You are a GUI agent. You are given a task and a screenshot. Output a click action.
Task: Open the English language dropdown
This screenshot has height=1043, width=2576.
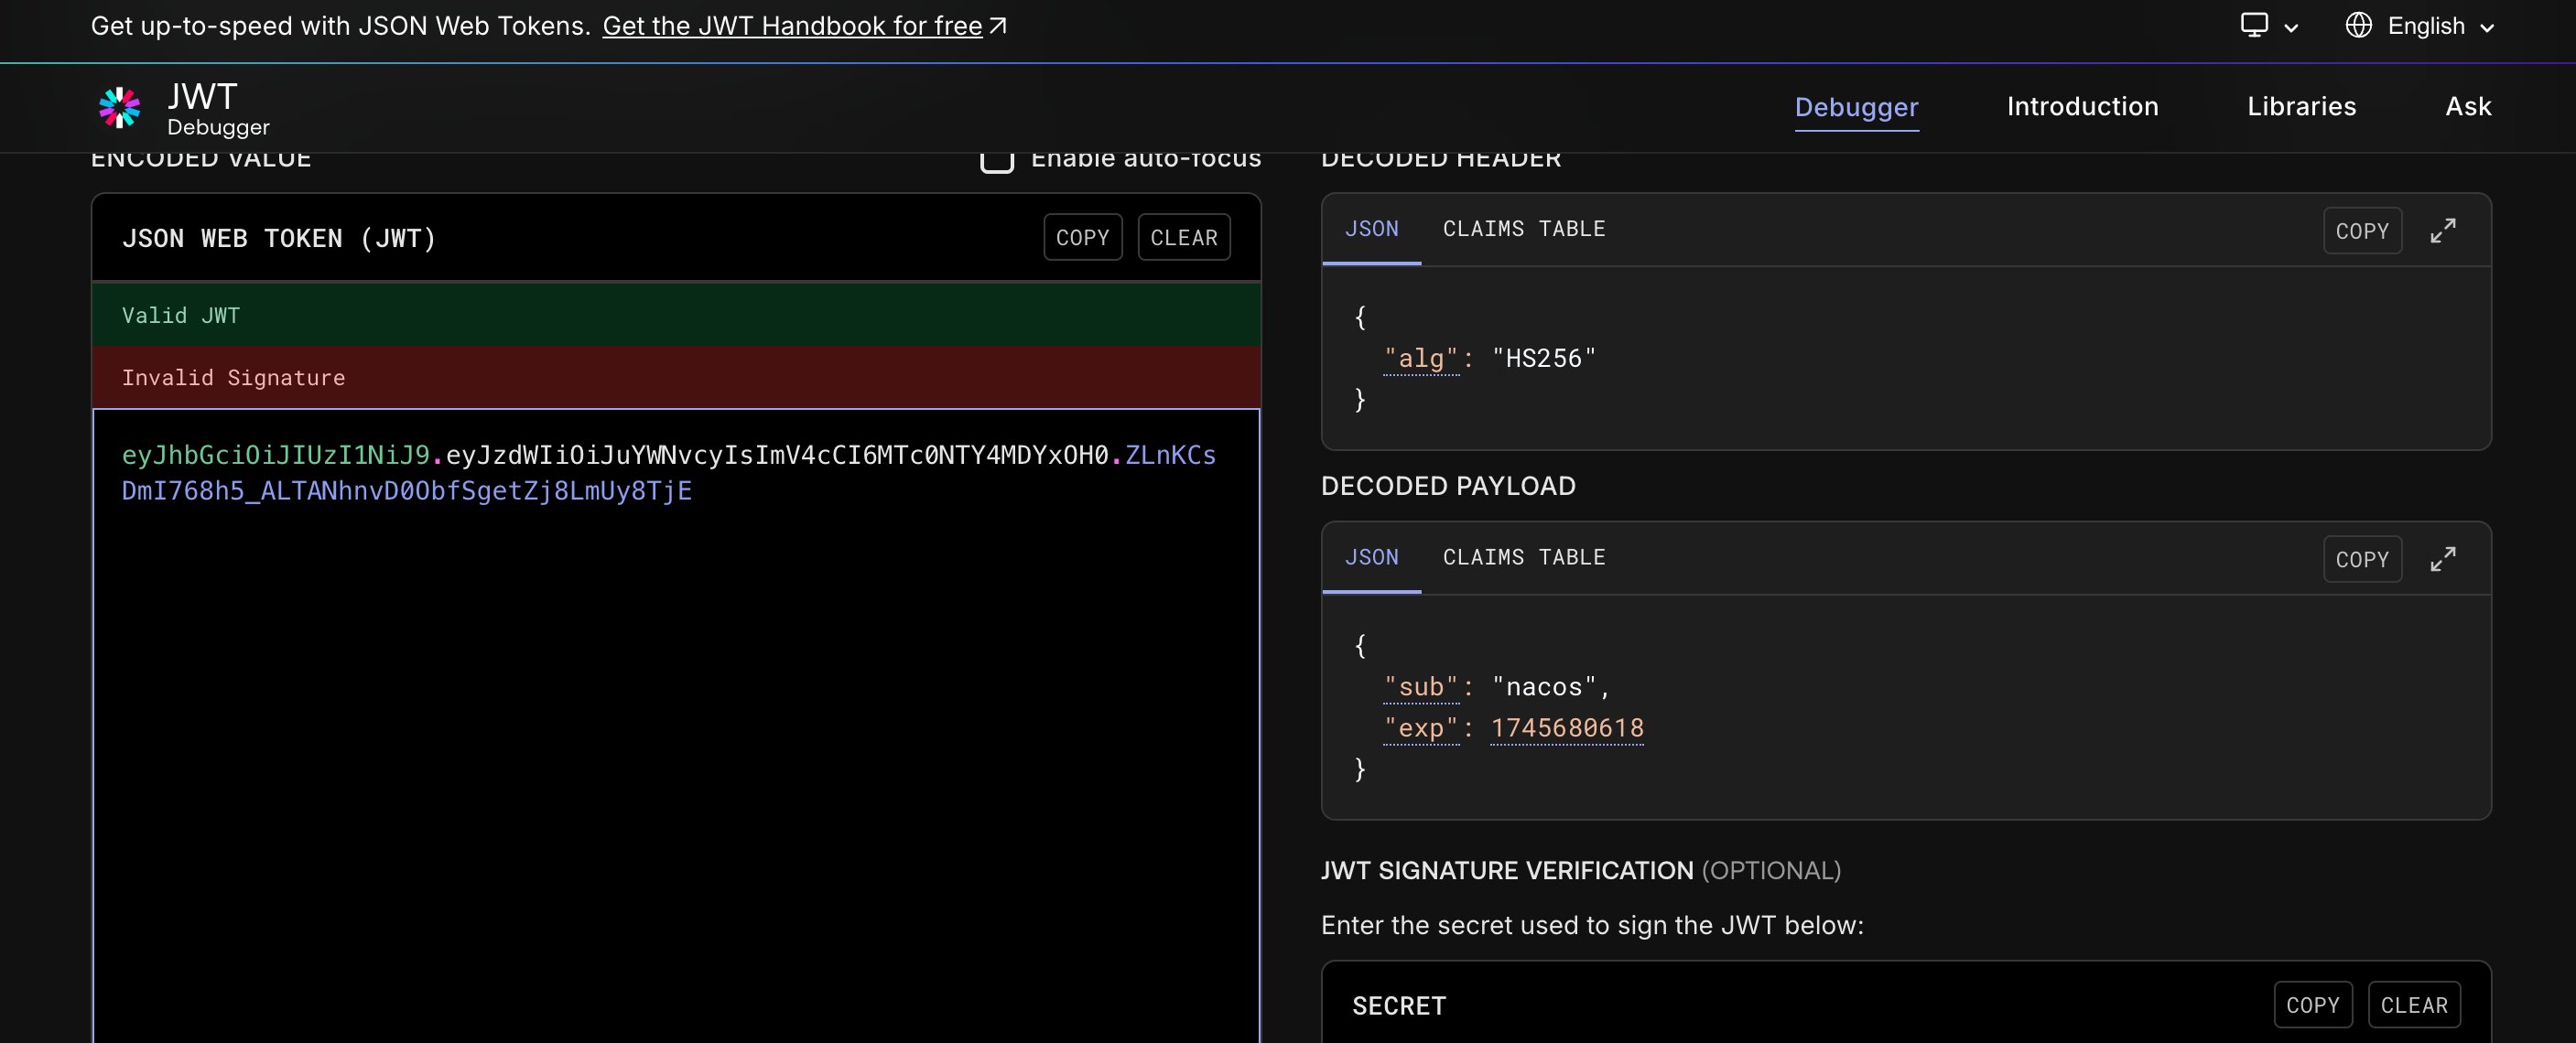2420,26
